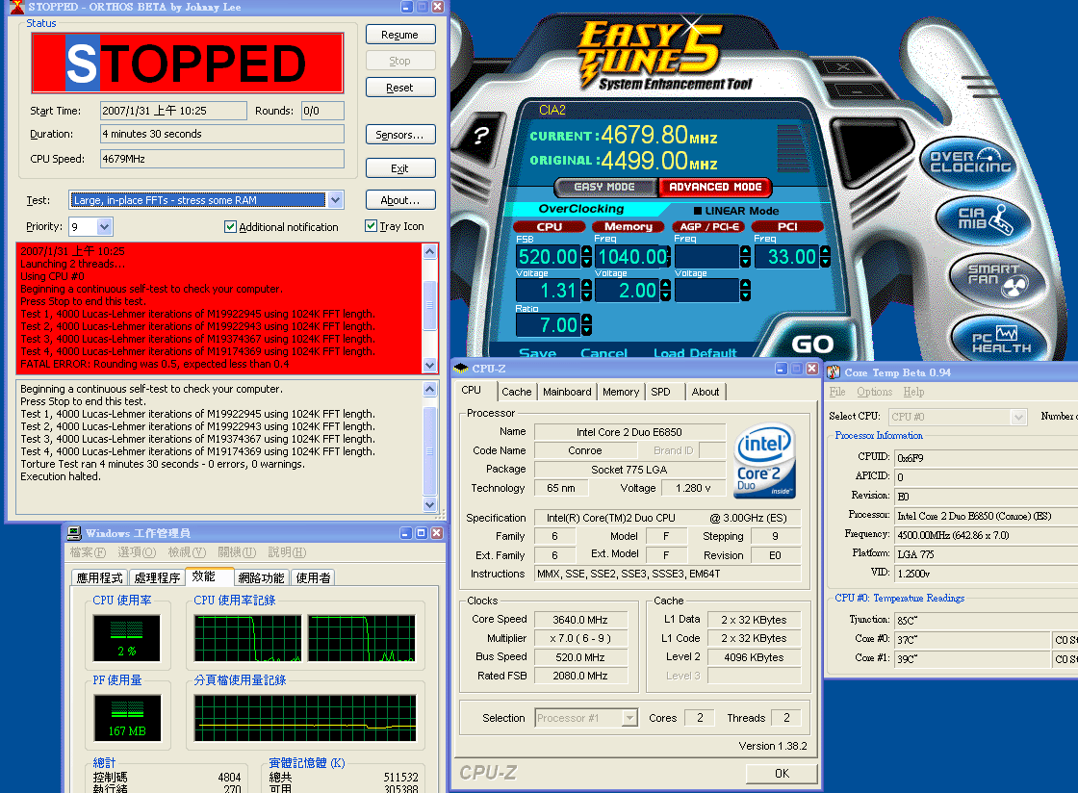
Task: Open the Mainboard tab in CPU-Z
Action: coord(567,392)
